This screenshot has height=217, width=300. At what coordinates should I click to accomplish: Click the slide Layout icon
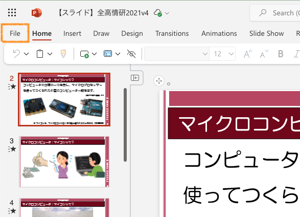pyautogui.click(x=108, y=54)
